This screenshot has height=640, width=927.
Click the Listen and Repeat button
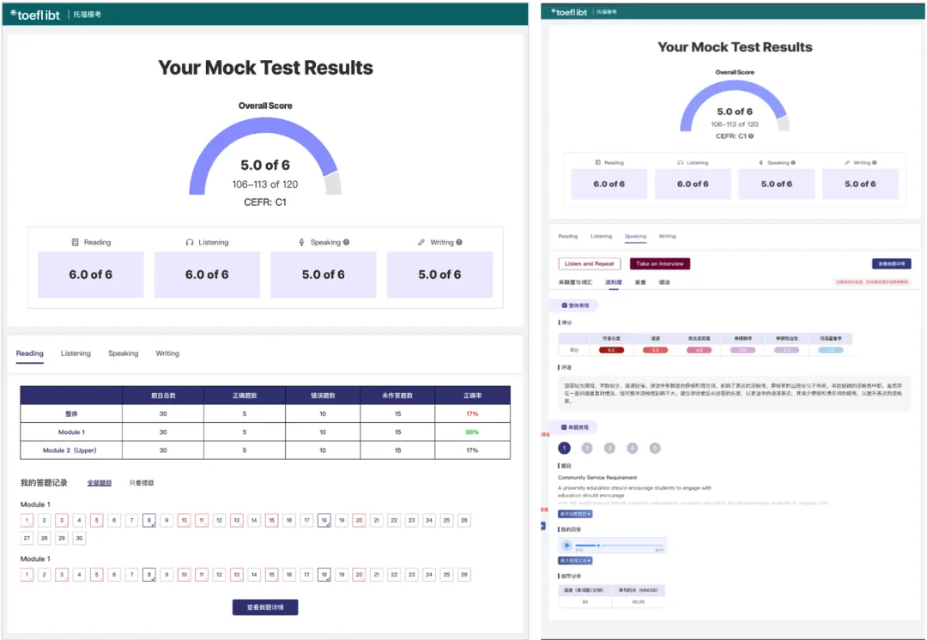click(x=591, y=263)
